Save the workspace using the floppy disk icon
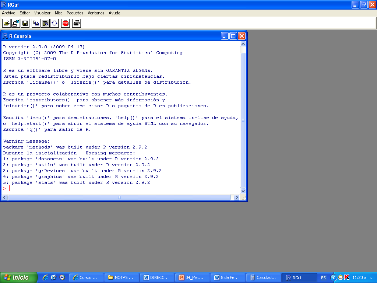 pos(25,23)
